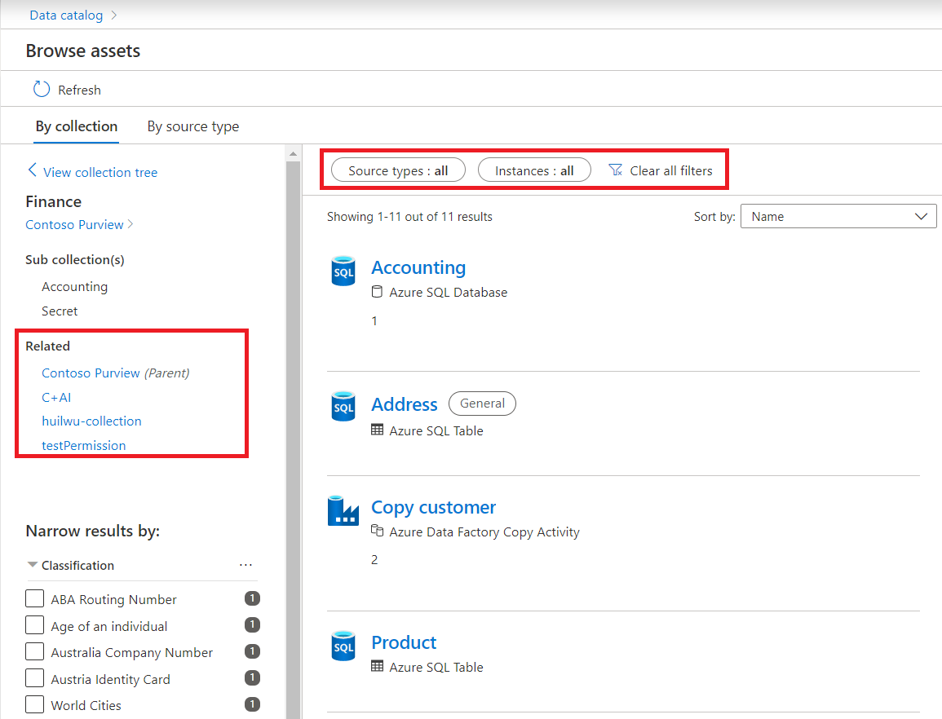The height and width of the screenshot is (719, 942).
Task: Check the ABA Routing Number classification
Action: click(35, 598)
